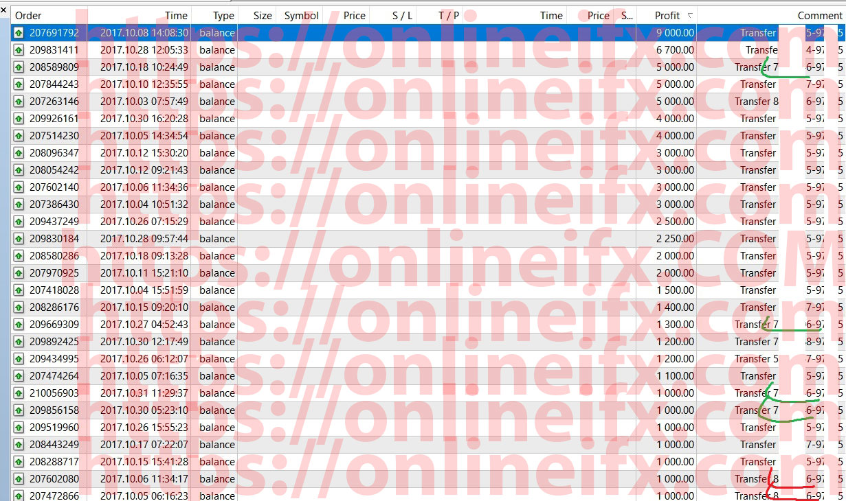Click the row icon beside order 208096347
The width and height of the screenshot is (846, 501).
[x=19, y=153]
